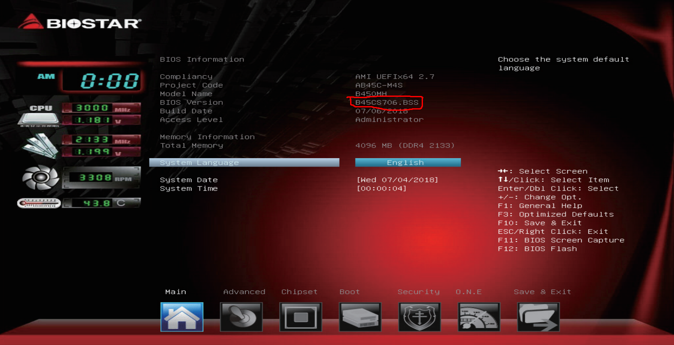The image size is (674, 345).
Task: Click the thermometer temperature icon
Action: (x=39, y=203)
